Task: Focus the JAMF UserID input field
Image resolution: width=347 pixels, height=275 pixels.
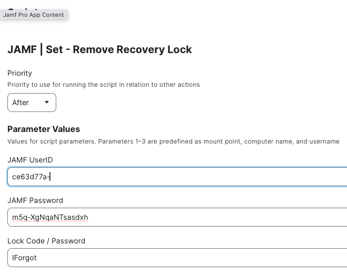Action: pos(177,177)
